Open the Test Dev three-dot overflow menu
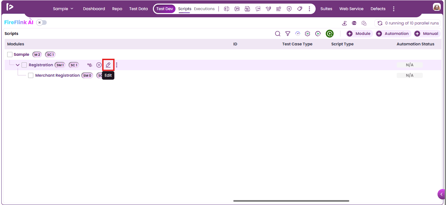Image resolution: width=446 pixels, height=205 pixels. pos(309,9)
